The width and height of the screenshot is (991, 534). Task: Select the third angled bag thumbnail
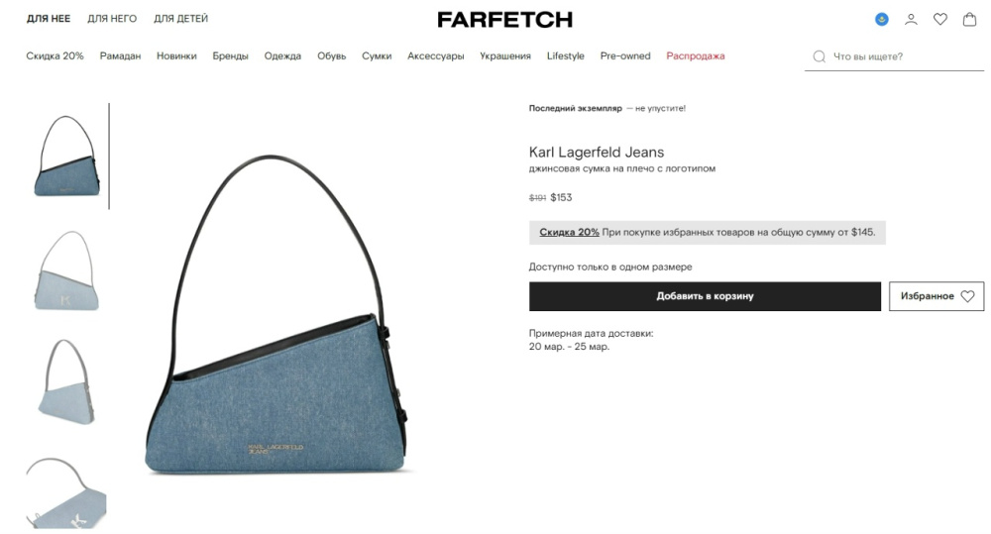click(66, 382)
